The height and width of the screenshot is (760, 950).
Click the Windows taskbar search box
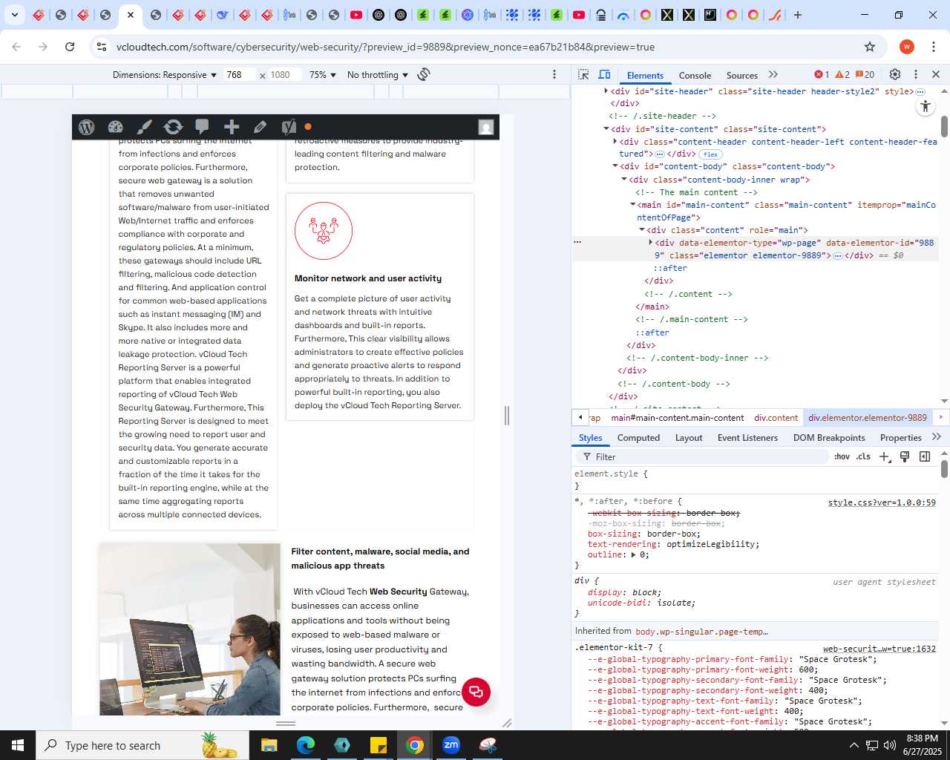pyautogui.click(x=142, y=745)
